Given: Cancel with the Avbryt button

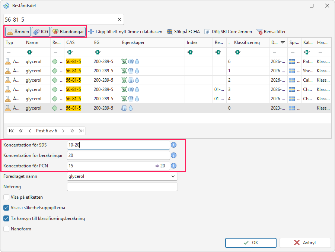Looking at the screenshot, I should (x=305, y=243).
